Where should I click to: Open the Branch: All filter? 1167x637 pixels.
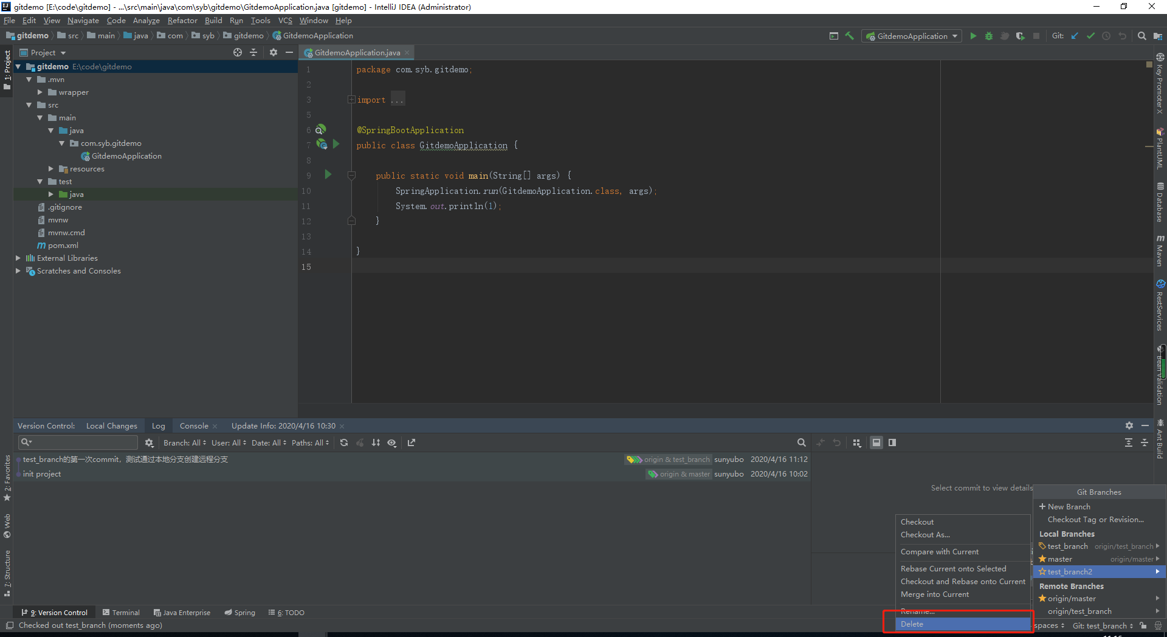point(185,442)
